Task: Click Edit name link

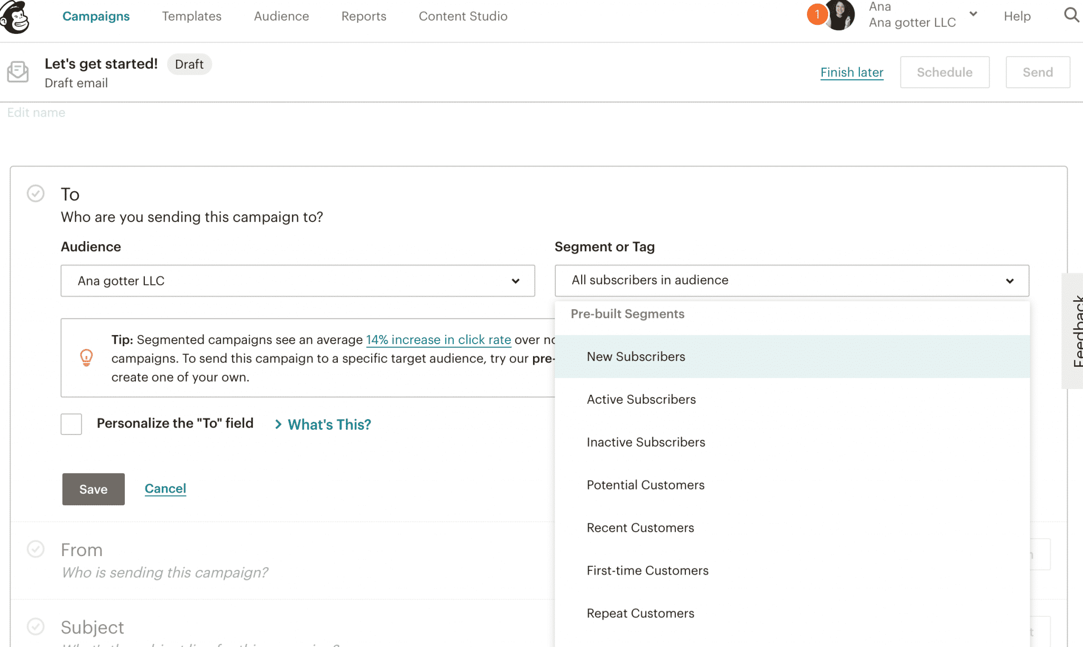Action: [x=36, y=113]
